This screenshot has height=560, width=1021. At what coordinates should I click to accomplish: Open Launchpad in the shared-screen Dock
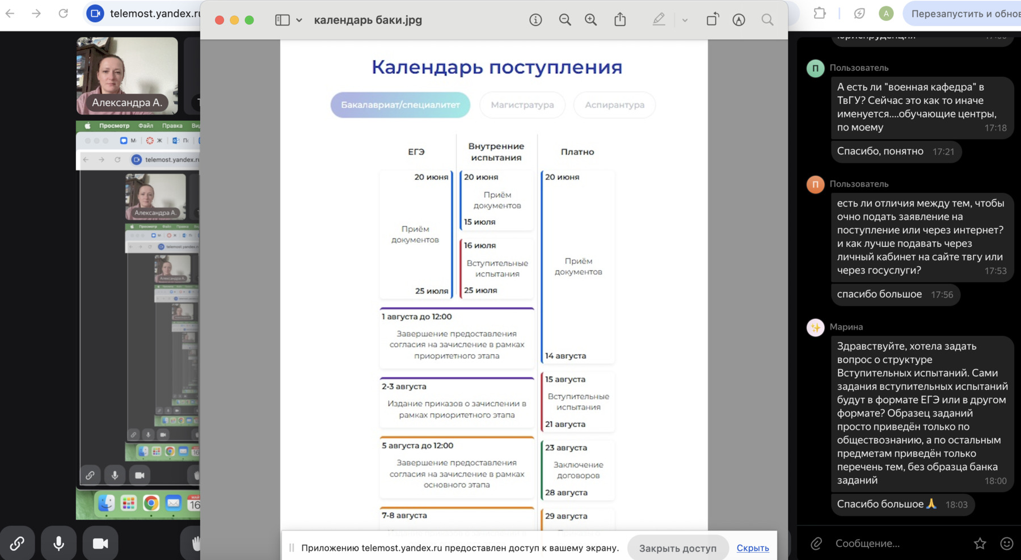tap(129, 503)
